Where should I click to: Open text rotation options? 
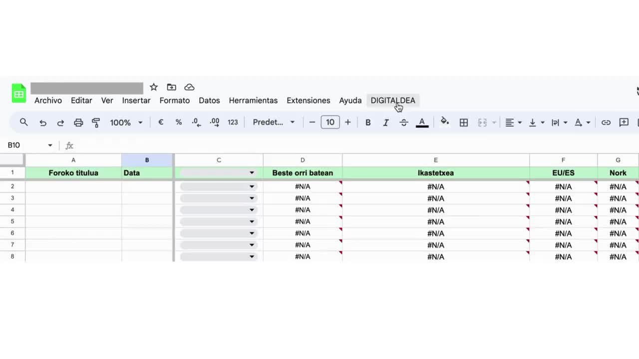(x=583, y=123)
